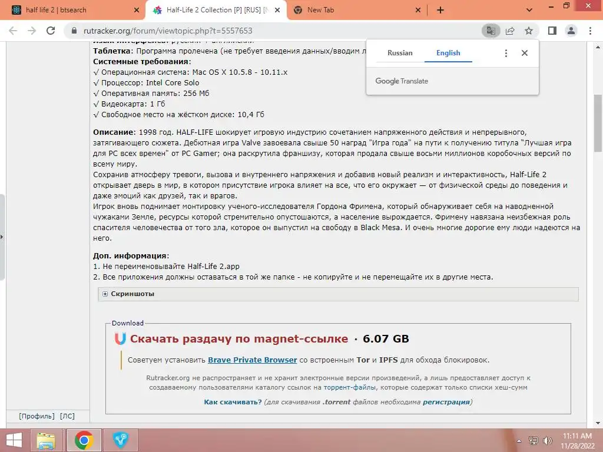603x452 pixels.
Task: Click the Google Translate icon in address bar
Action: (491, 31)
